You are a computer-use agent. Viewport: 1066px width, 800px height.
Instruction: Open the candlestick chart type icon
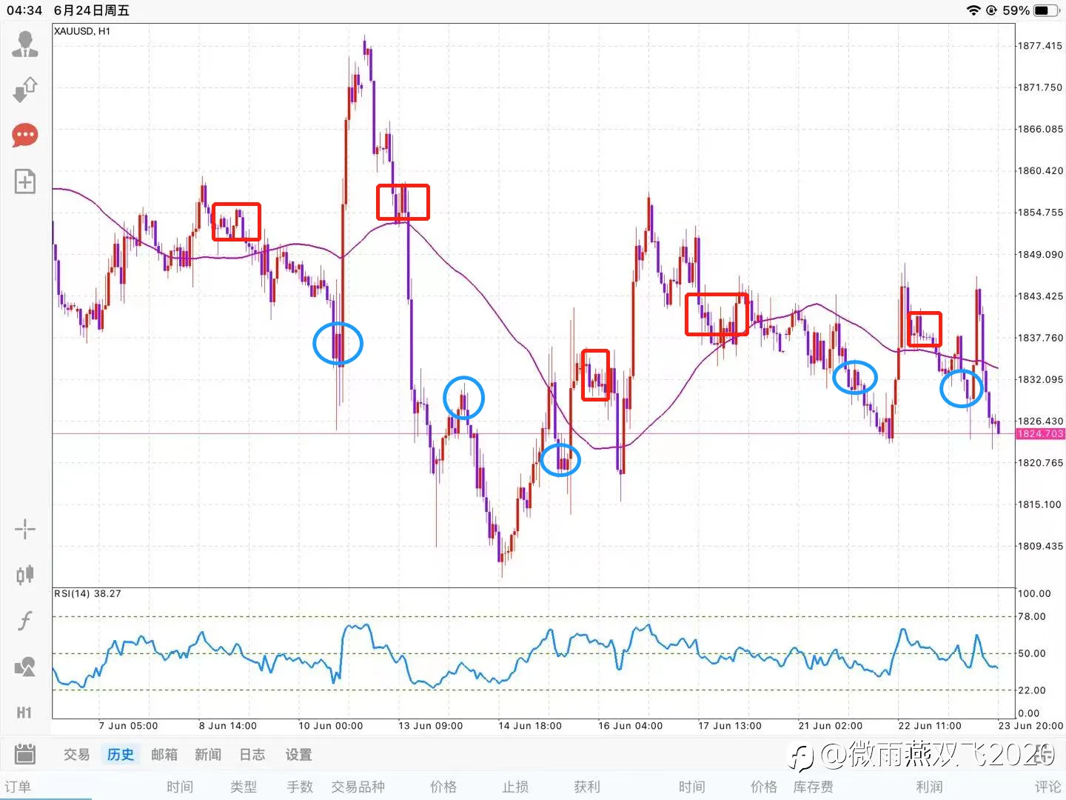[x=24, y=575]
